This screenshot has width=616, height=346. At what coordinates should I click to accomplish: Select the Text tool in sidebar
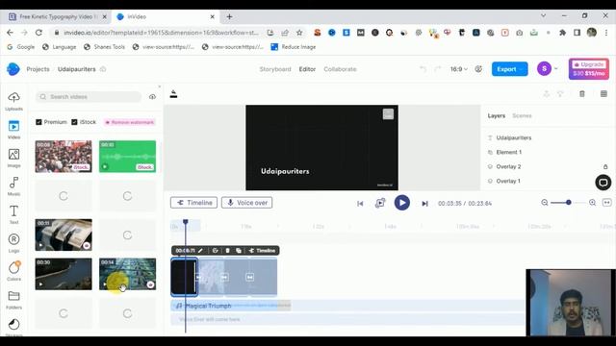[x=13, y=214]
